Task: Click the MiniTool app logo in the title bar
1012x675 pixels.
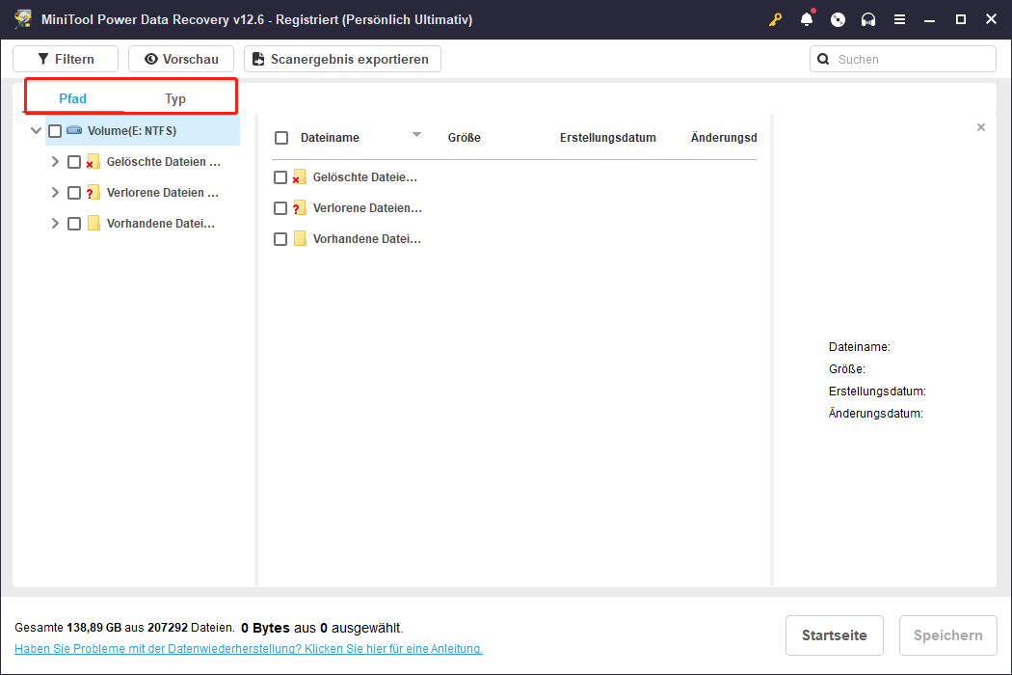Action: tap(23, 18)
